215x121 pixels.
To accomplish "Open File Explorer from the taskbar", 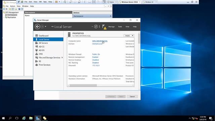I will (x=31, y=118).
